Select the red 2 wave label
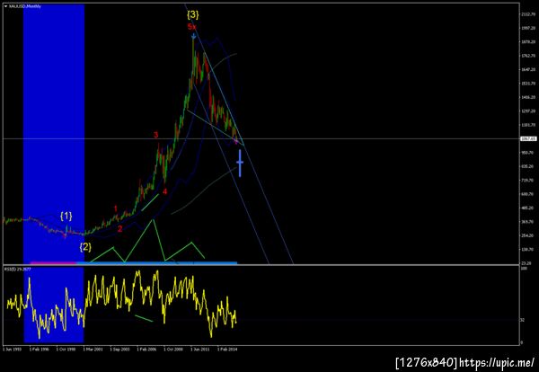539x372 pixels. [x=119, y=229]
